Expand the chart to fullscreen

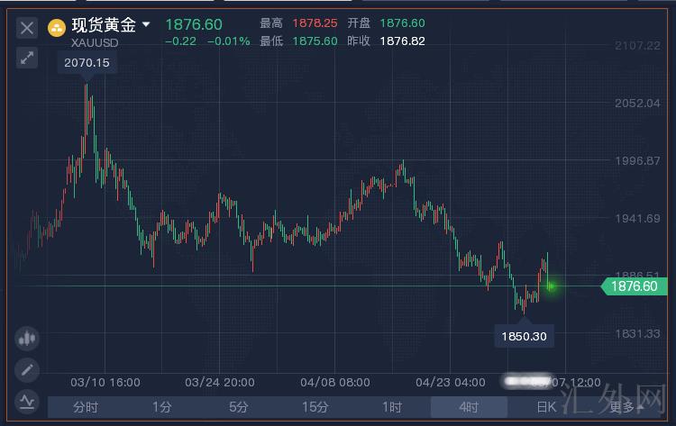[27, 58]
